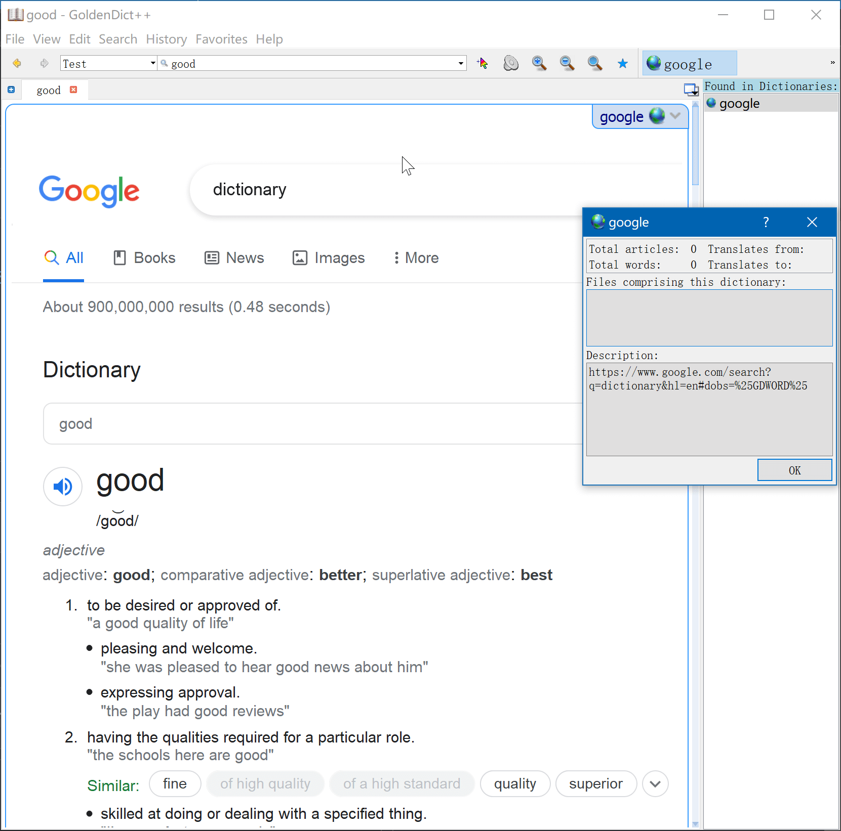The image size is (841, 831).
Task: Expand the toolbar overflow chevron
Action: point(832,63)
